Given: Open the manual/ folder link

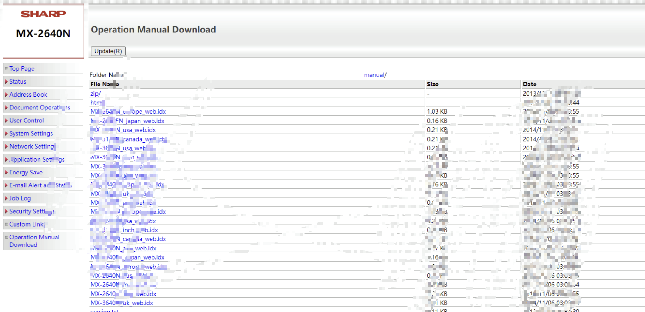Looking at the screenshot, I should click(x=375, y=75).
